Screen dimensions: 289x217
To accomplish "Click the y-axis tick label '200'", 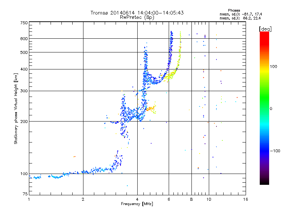I will pyautogui.click(x=24, y=122).
